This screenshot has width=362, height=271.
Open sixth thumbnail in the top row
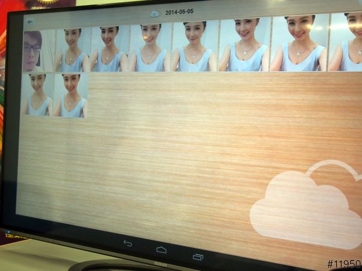pos(244,45)
